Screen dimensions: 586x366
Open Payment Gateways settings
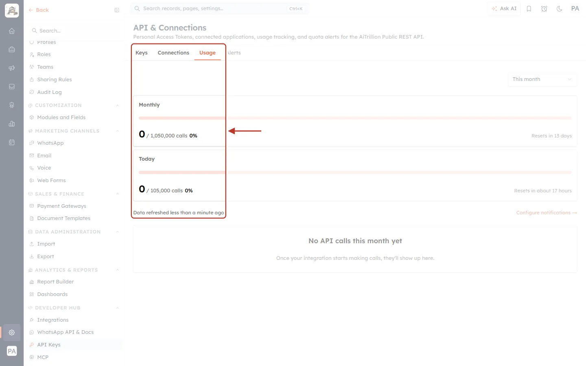(x=61, y=206)
